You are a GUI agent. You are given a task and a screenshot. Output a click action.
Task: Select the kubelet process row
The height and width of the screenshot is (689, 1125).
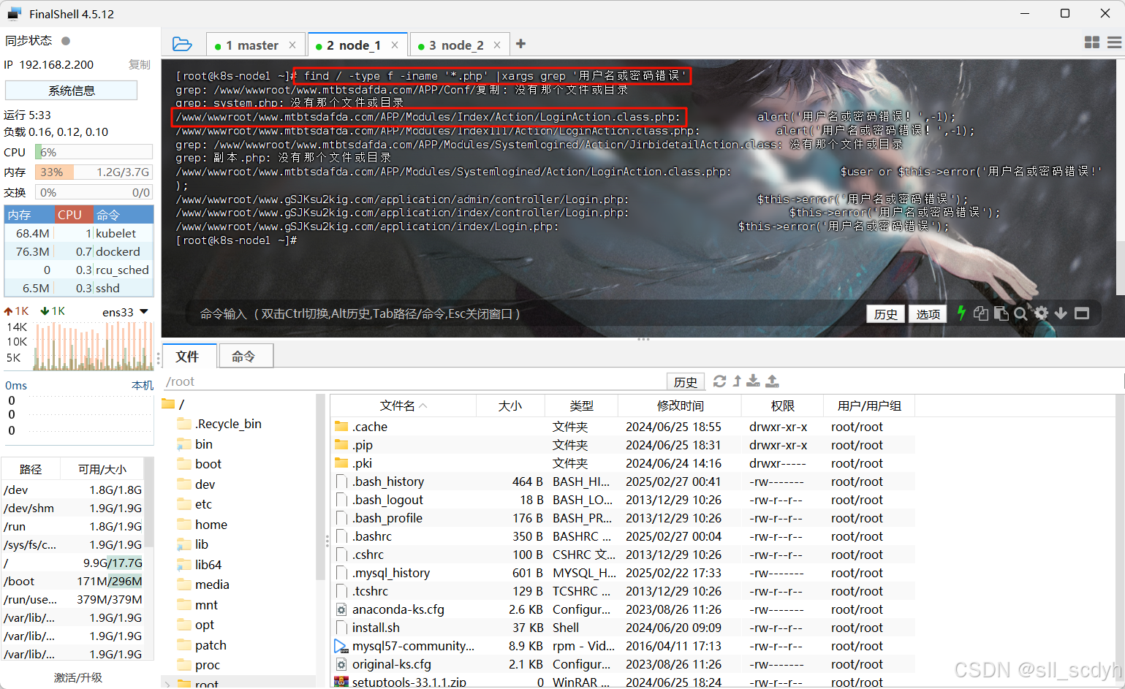[78, 233]
